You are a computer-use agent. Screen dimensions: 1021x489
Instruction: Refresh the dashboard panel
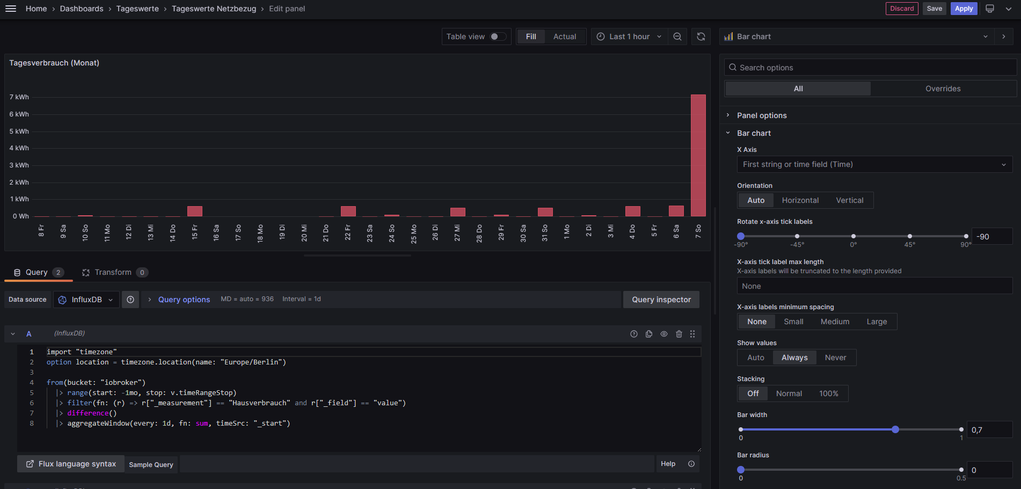[x=701, y=37]
